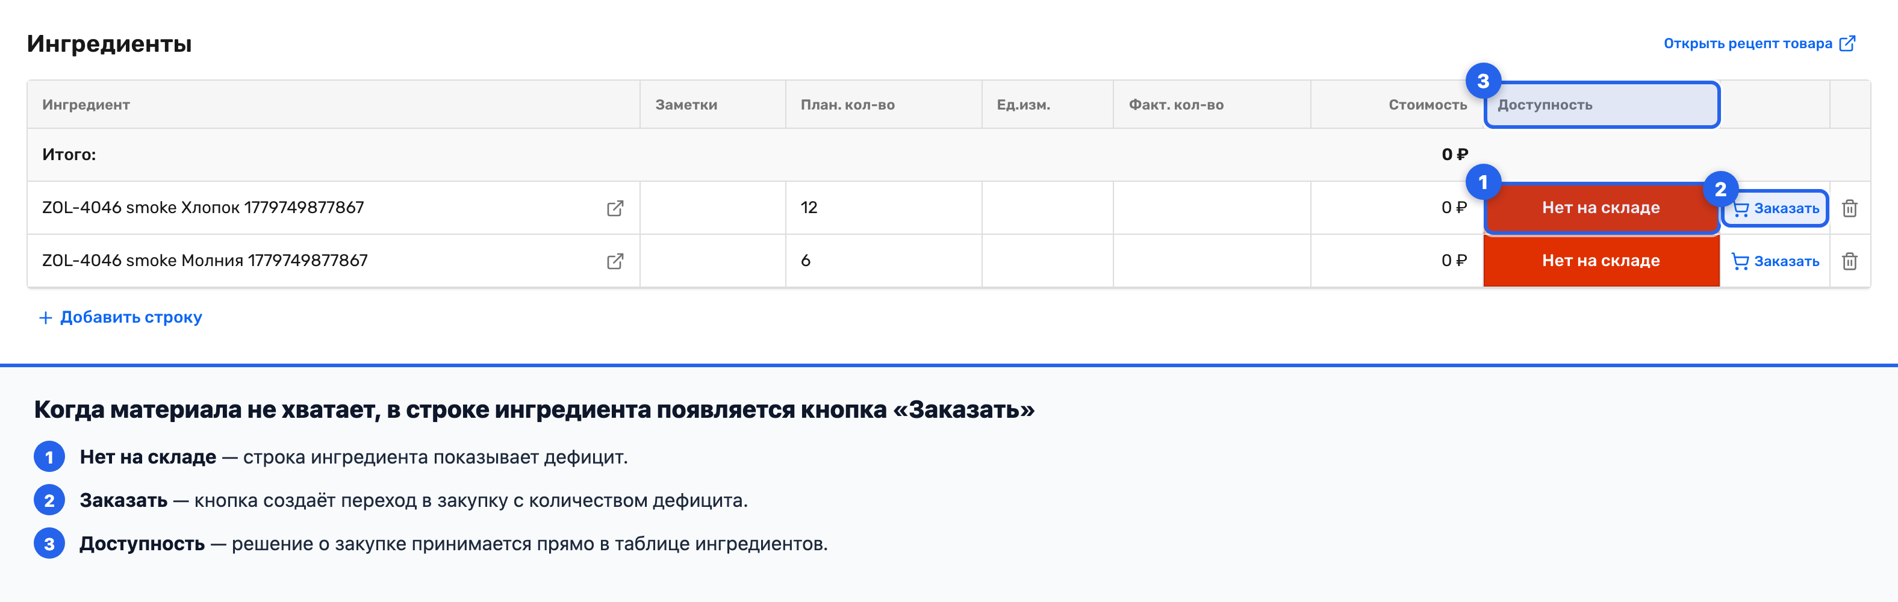The width and height of the screenshot is (1898, 602).
Task: Click the 'Итого:' total row label
Action: [69, 155]
